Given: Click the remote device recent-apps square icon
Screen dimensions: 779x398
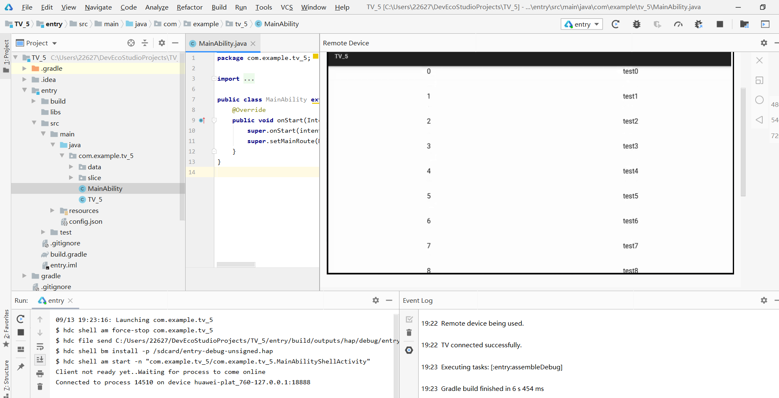Looking at the screenshot, I should pos(759,80).
